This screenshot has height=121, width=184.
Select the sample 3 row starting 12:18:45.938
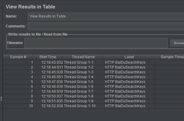pos(94,72)
